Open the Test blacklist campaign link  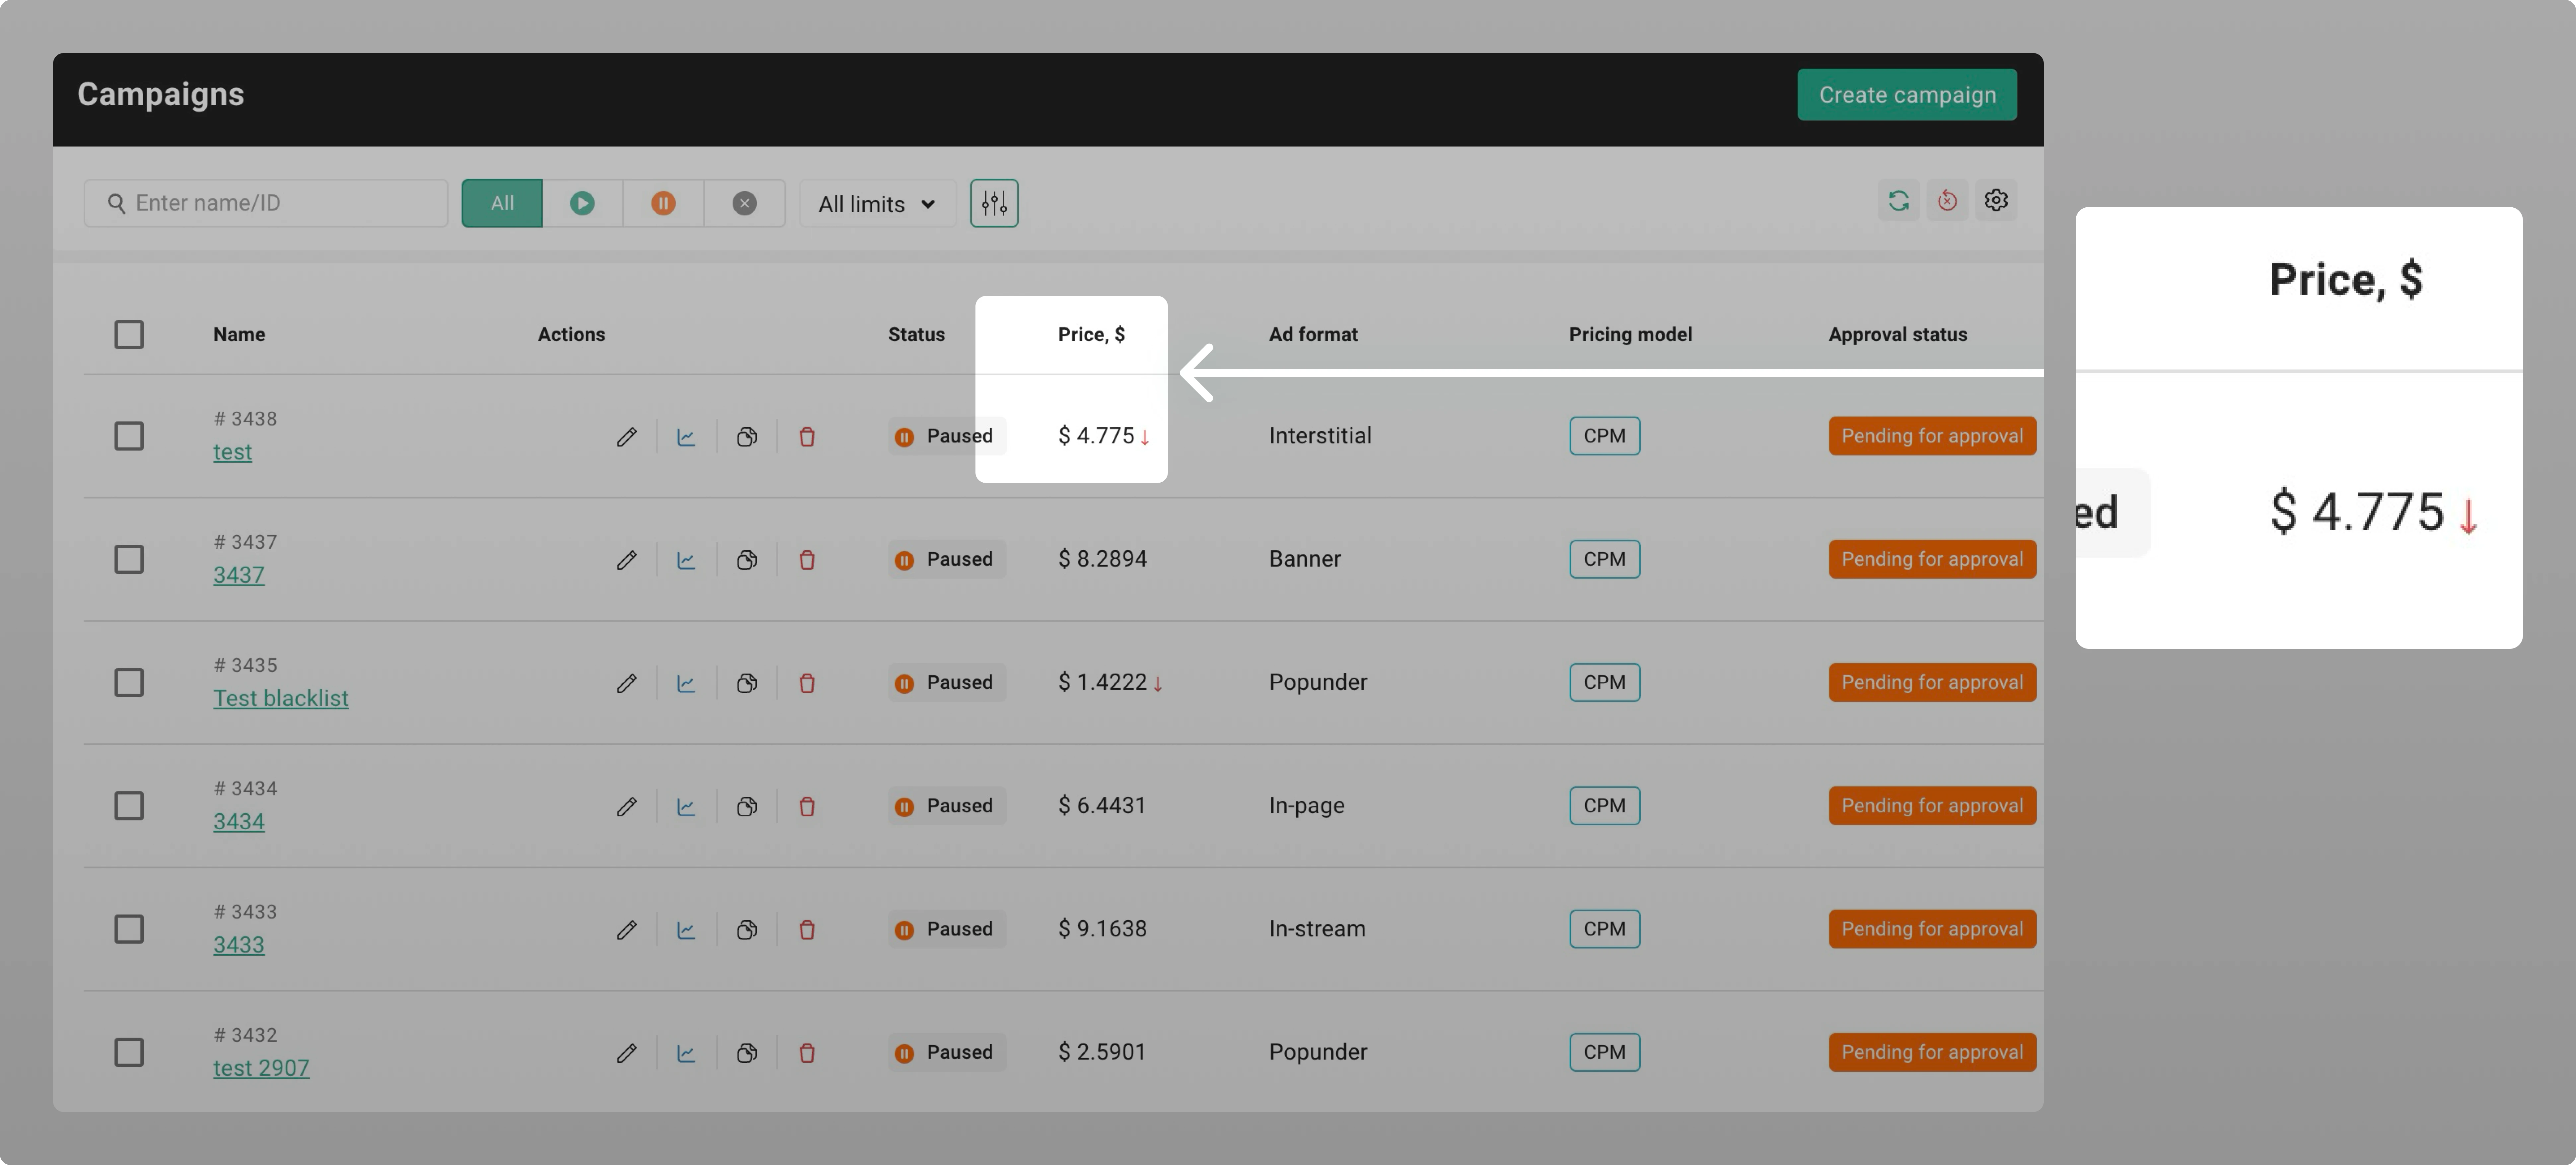(280, 698)
